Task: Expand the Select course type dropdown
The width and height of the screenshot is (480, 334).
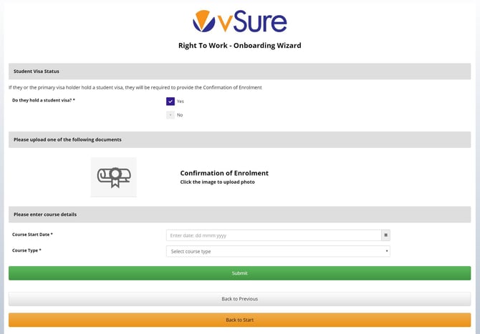Action: pyautogui.click(x=278, y=251)
